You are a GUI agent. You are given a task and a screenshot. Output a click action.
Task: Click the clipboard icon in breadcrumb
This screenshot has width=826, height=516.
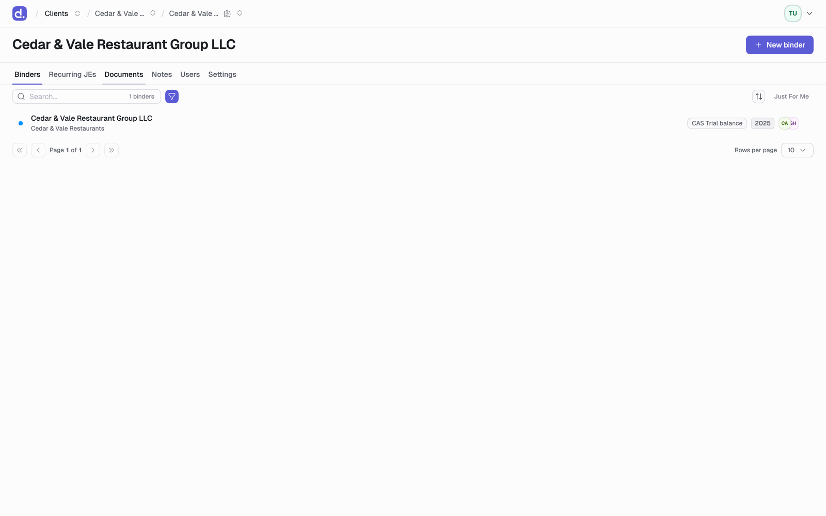point(227,13)
